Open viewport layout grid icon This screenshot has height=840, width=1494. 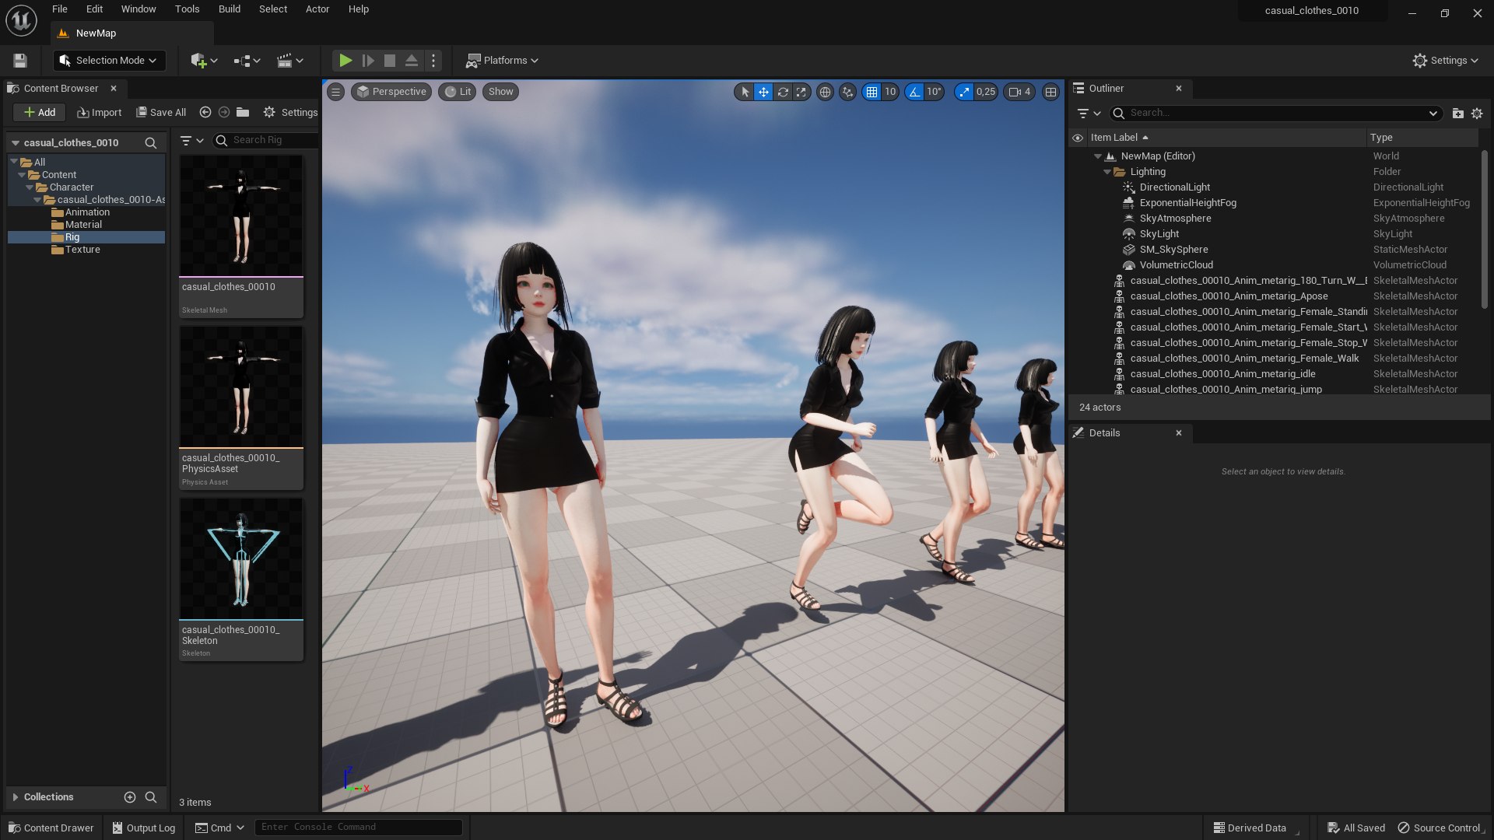coord(1050,92)
